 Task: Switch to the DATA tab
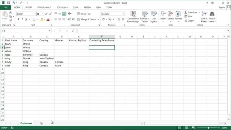75,7
